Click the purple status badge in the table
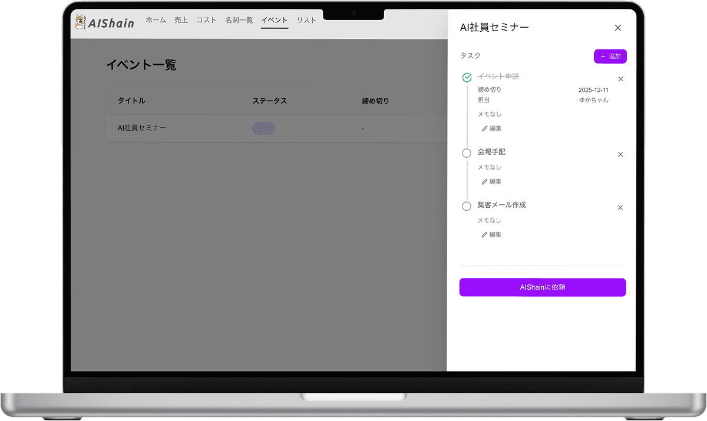This screenshot has height=421, width=707. pyautogui.click(x=263, y=128)
